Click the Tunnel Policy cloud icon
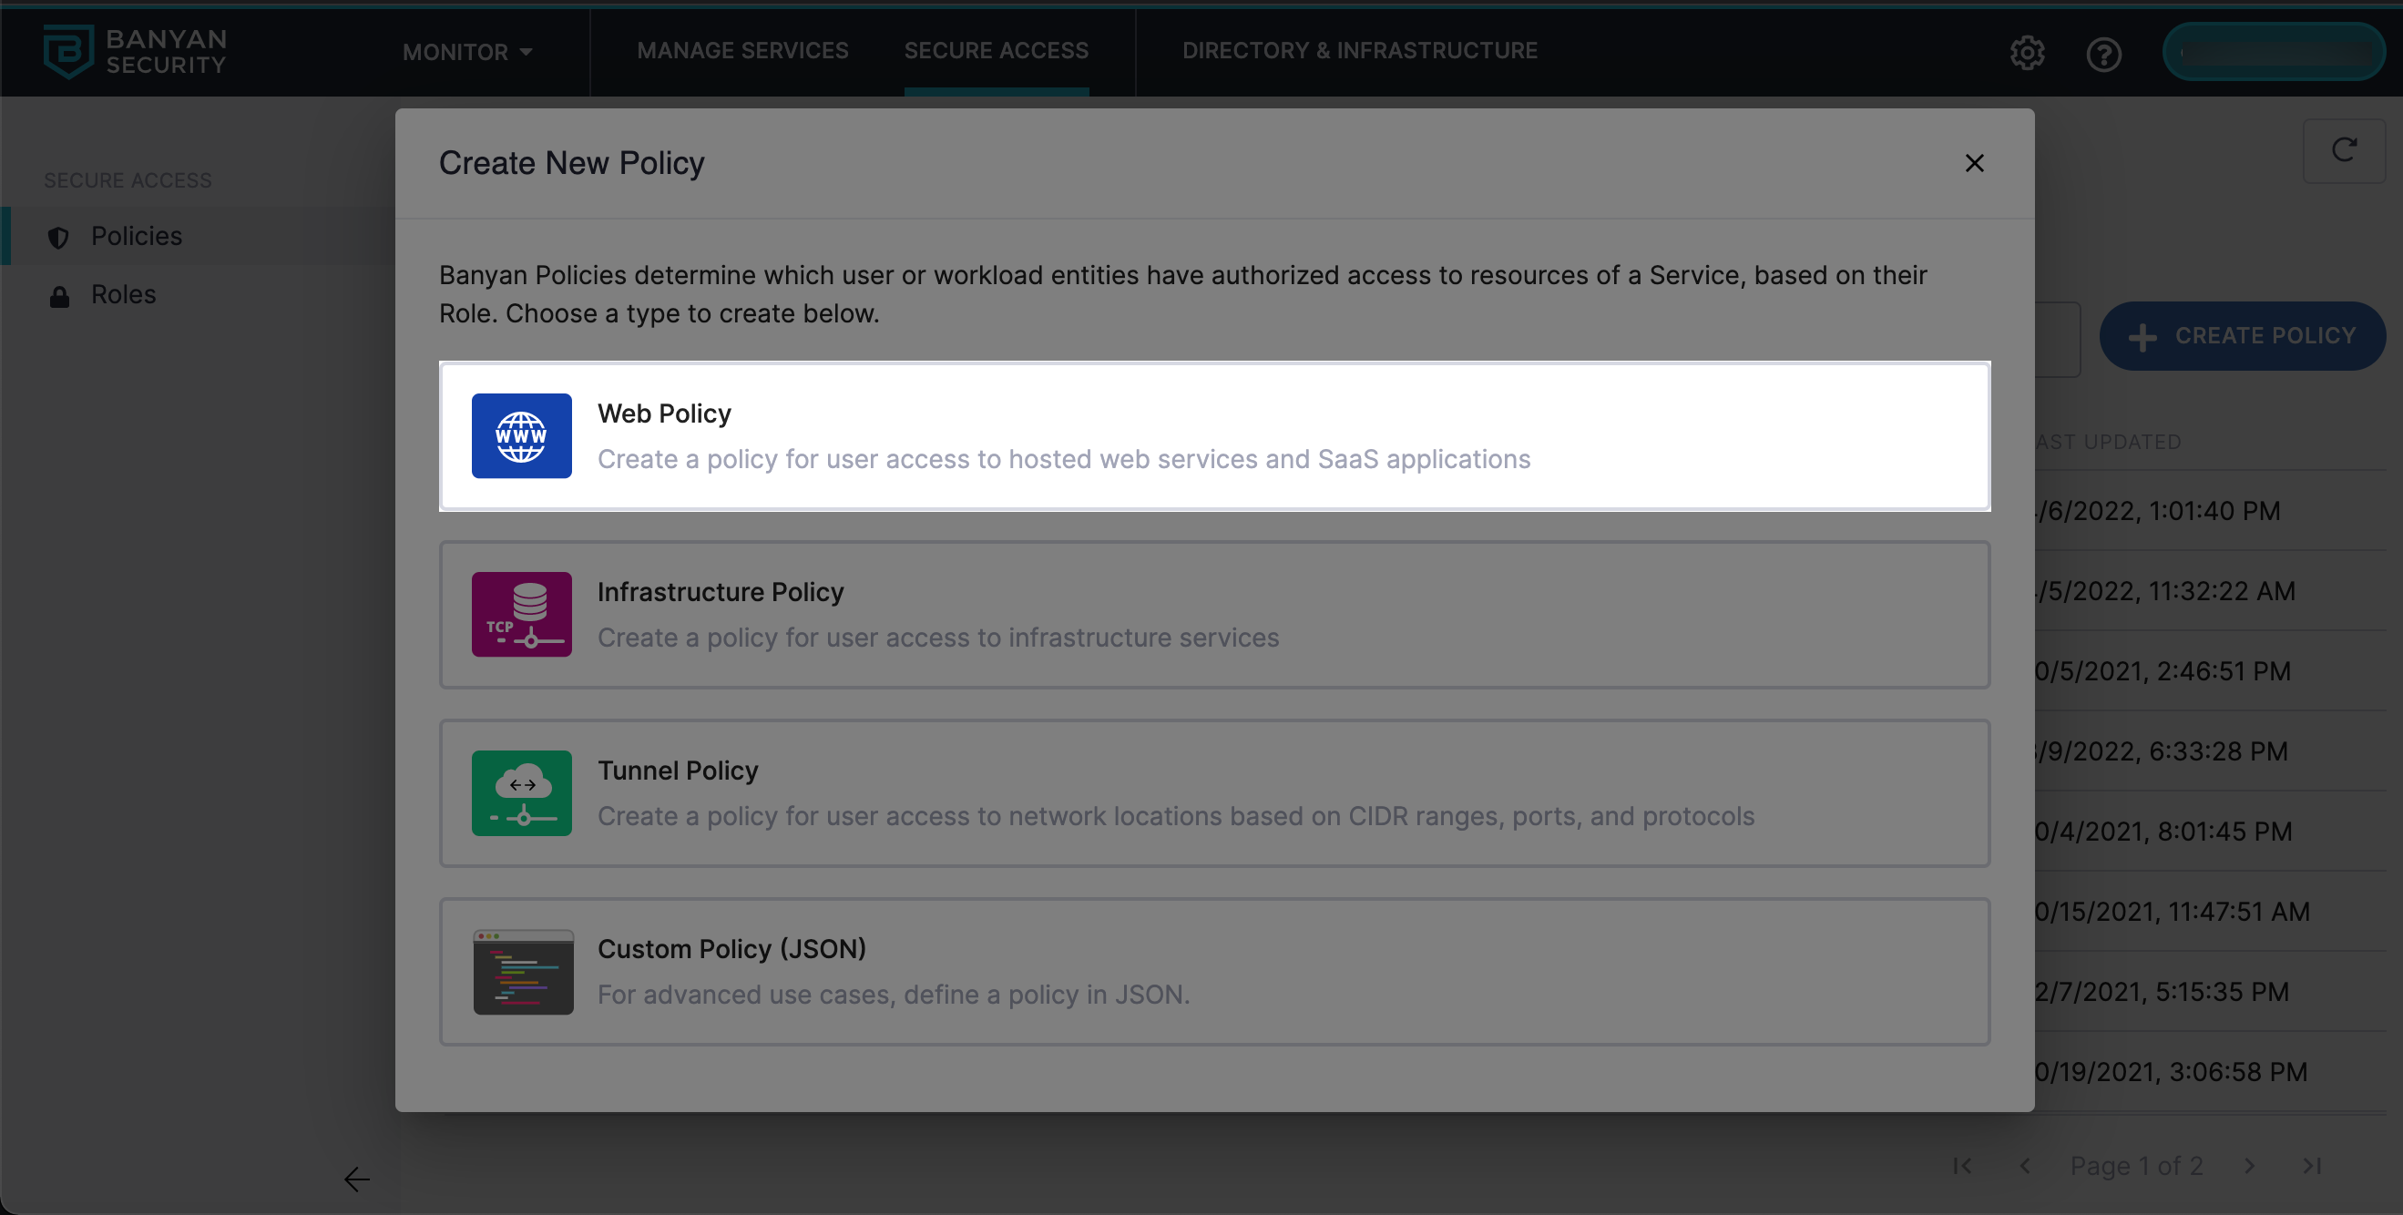The width and height of the screenshot is (2403, 1215). coord(520,792)
